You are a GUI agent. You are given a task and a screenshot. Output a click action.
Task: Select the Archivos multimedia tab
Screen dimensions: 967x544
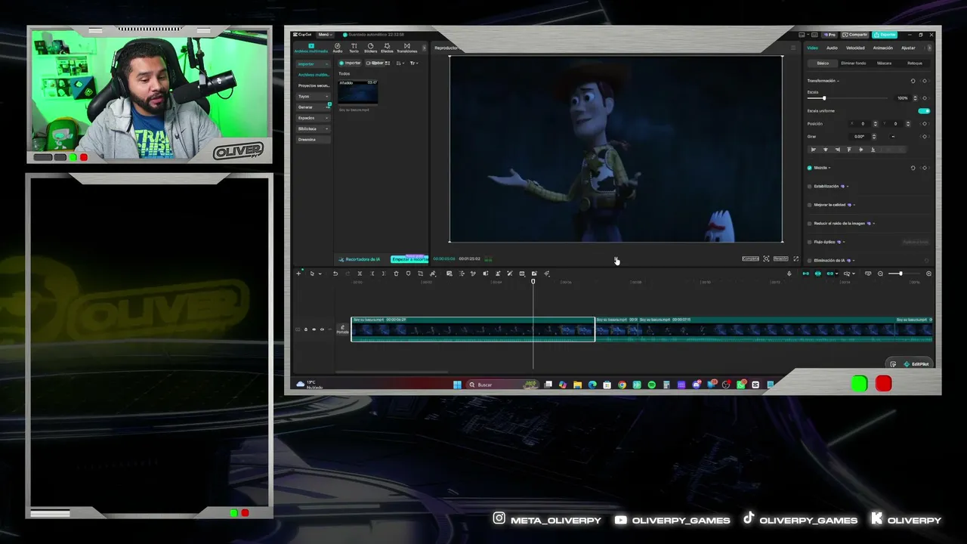[x=310, y=48]
